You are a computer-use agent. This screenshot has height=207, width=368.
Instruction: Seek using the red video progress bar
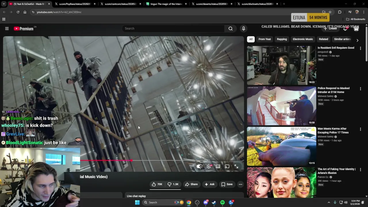[162, 160]
